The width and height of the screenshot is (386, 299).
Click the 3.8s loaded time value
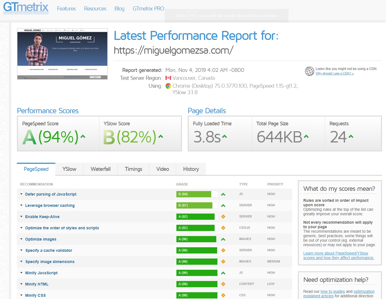(207, 137)
